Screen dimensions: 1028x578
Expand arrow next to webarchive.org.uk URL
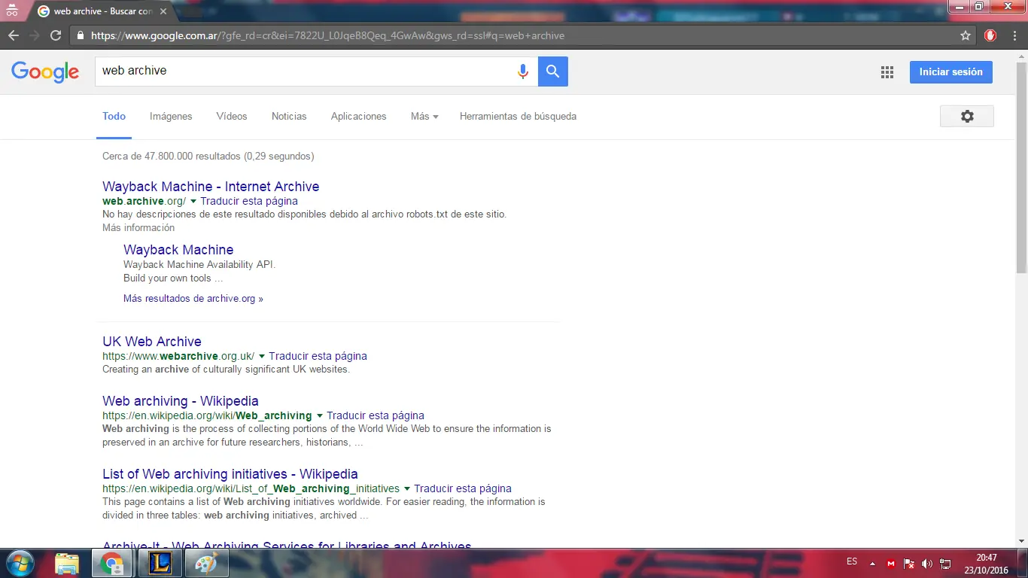pos(262,357)
